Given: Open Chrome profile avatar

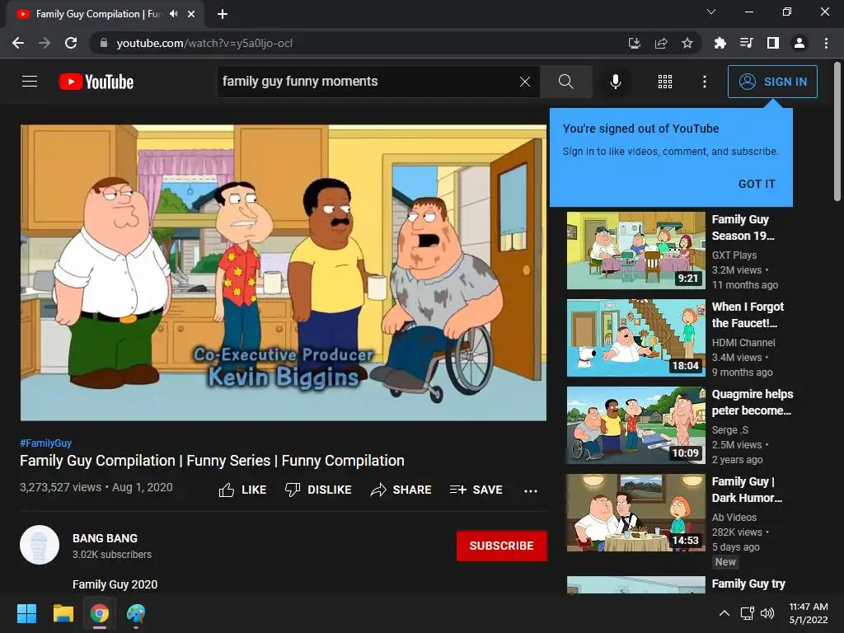Looking at the screenshot, I should (x=799, y=43).
